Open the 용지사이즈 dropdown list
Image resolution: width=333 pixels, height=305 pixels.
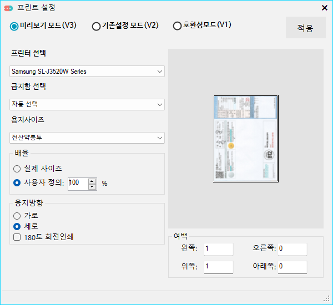87,138
